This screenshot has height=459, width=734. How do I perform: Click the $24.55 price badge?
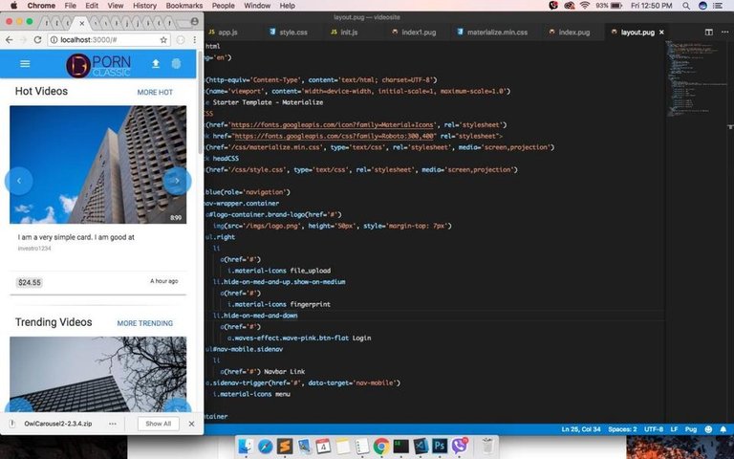pos(29,282)
